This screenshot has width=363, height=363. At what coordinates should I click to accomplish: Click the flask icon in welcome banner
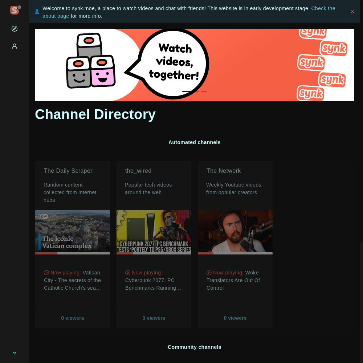point(37,12)
